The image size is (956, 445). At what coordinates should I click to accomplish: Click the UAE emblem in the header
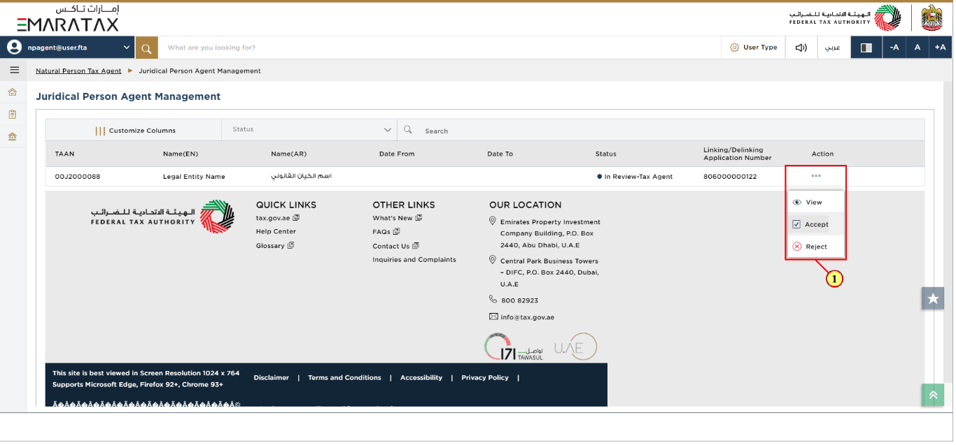pos(932,17)
